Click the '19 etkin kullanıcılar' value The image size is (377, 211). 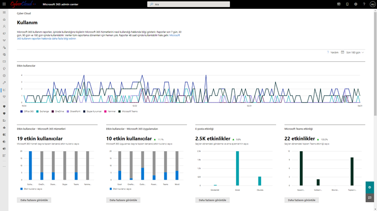coord(40,139)
